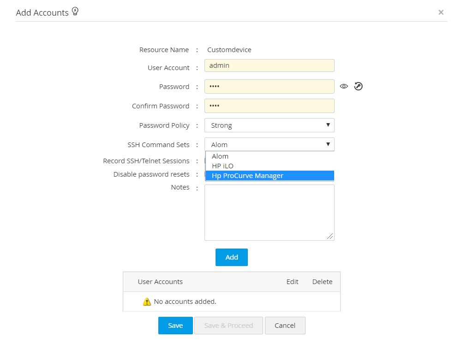The height and width of the screenshot is (350, 462).
Task: Click the User Account input field
Action: pyautogui.click(x=269, y=65)
